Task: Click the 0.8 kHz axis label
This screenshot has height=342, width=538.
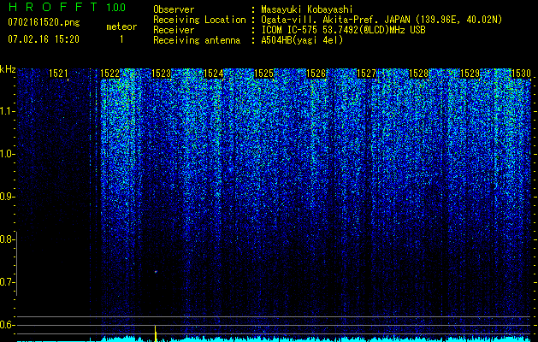Action: (6, 239)
